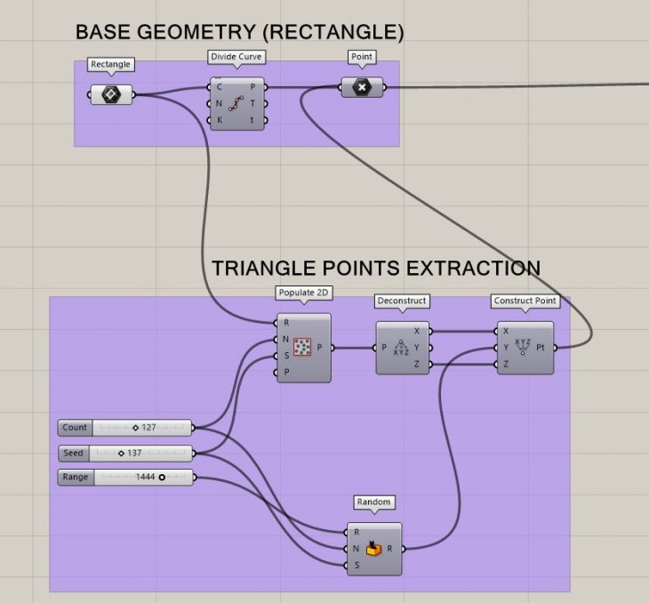
Task: Click the Divide Curve label tag
Action: pyautogui.click(x=236, y=57)
